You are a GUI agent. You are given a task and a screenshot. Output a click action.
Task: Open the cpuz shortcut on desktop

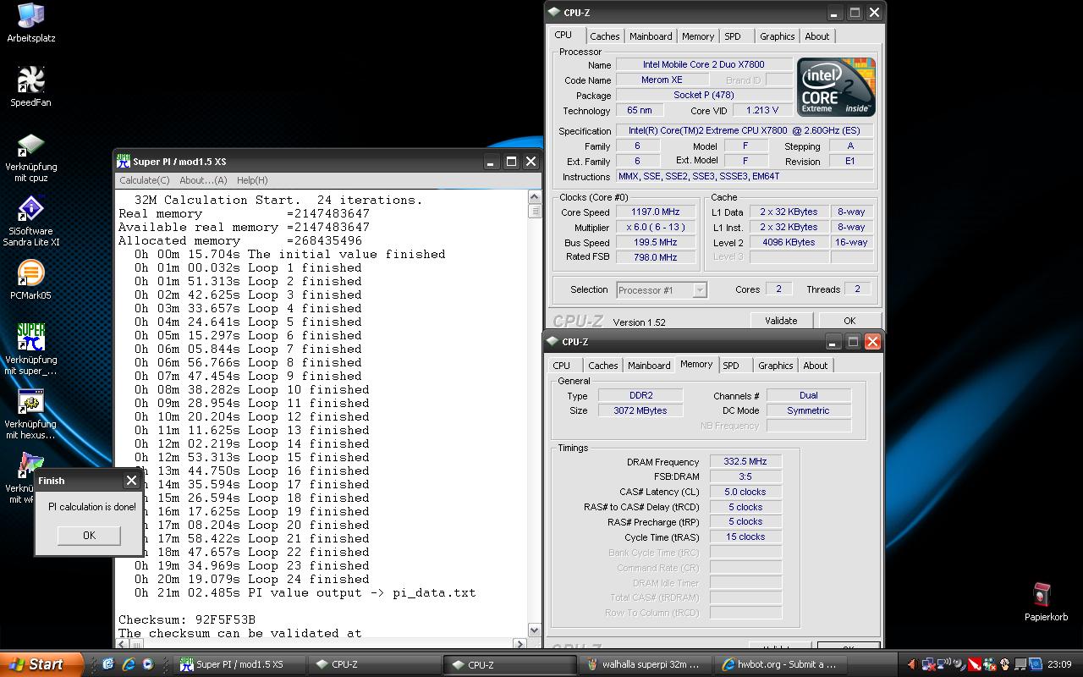coord(31,157)
